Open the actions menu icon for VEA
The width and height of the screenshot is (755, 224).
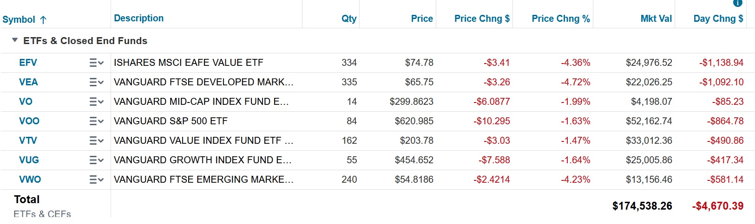(96, 82)
